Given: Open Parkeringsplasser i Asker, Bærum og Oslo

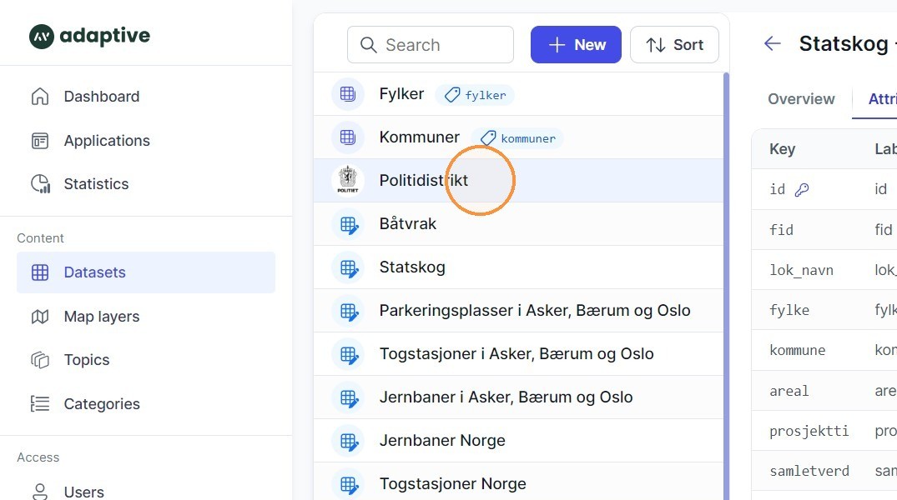Looking at the screenshot, I should click(518, 311).
